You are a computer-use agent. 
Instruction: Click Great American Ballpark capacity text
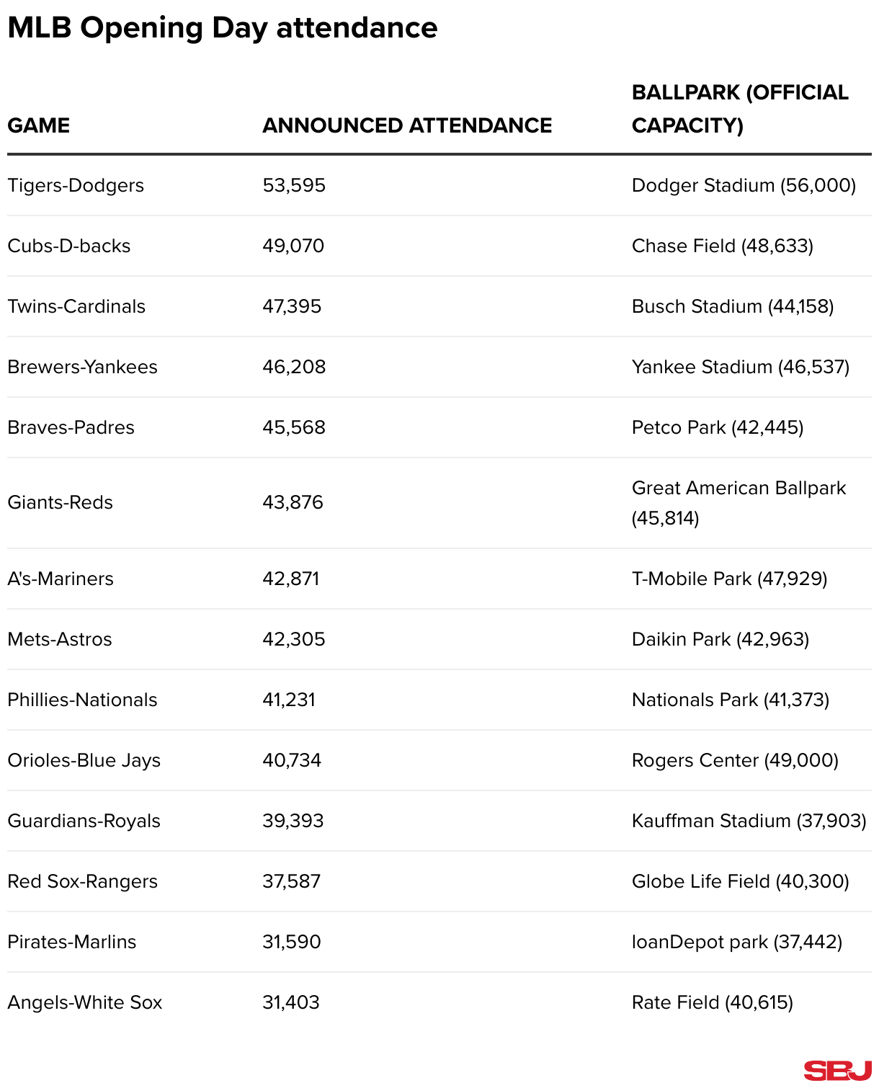(x=739, y=502)
